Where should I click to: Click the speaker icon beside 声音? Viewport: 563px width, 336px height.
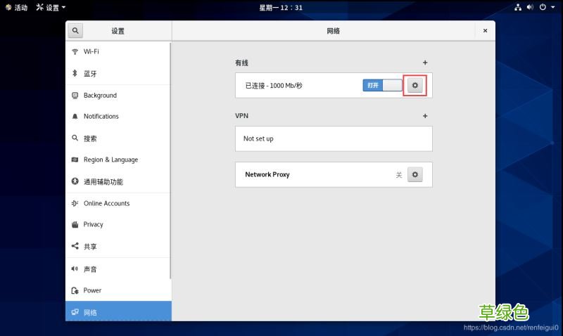(75, 269)
